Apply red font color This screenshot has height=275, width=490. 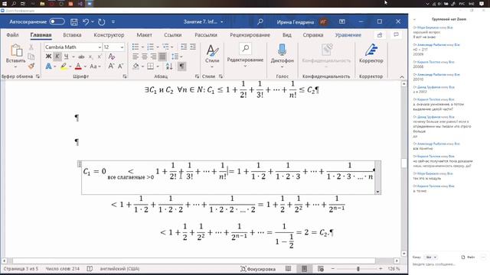pyautogui.click(x=78, y=66)
